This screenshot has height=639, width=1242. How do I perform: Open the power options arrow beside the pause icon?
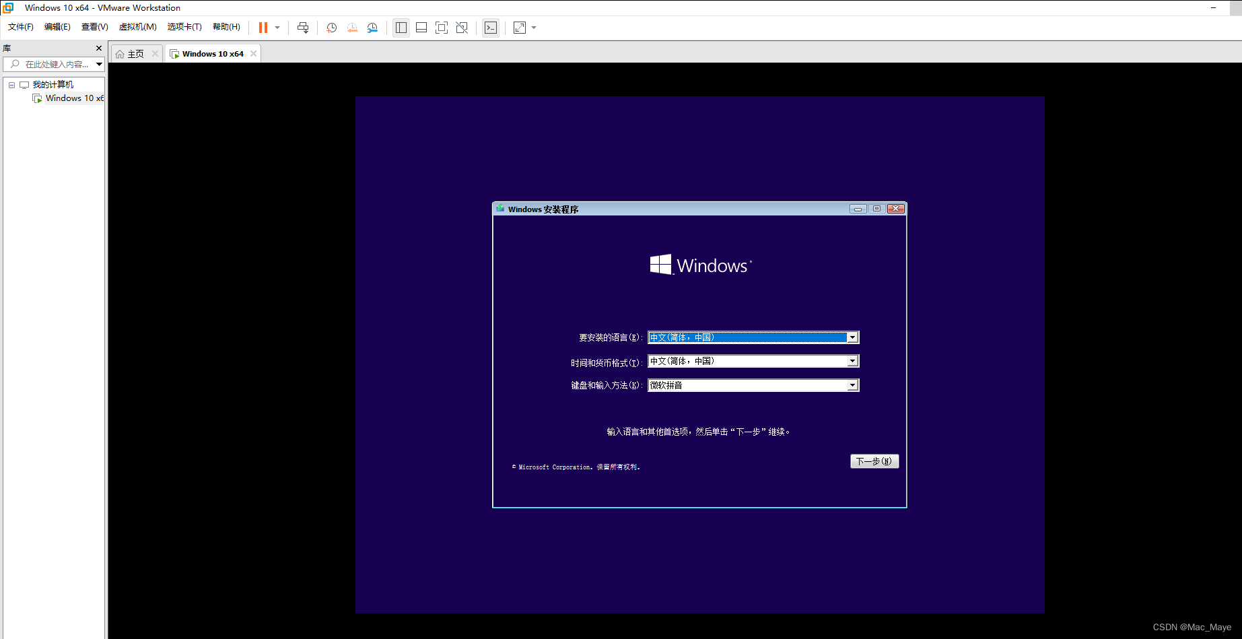point(277,28)
